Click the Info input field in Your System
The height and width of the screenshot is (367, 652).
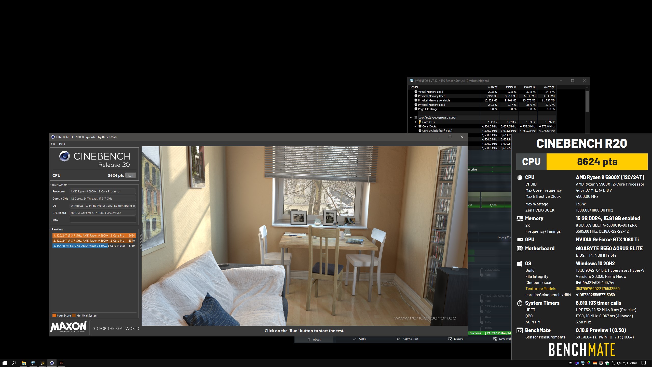click(x=103, y=220)
